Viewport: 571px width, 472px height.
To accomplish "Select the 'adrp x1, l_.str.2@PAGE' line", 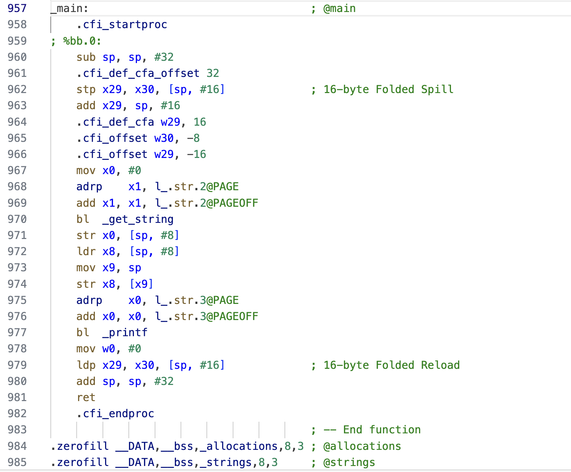I will (158, 186).
